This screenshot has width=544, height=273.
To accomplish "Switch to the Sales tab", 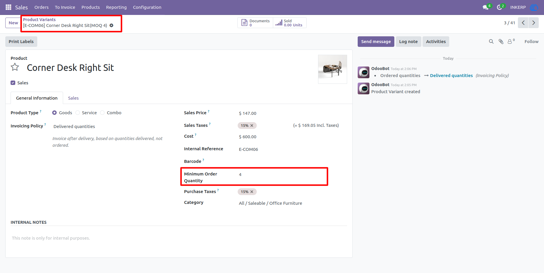I will (x=73, y=98).
